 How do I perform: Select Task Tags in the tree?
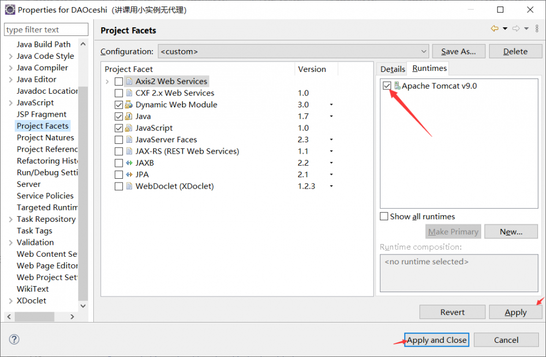pos(34,231)
